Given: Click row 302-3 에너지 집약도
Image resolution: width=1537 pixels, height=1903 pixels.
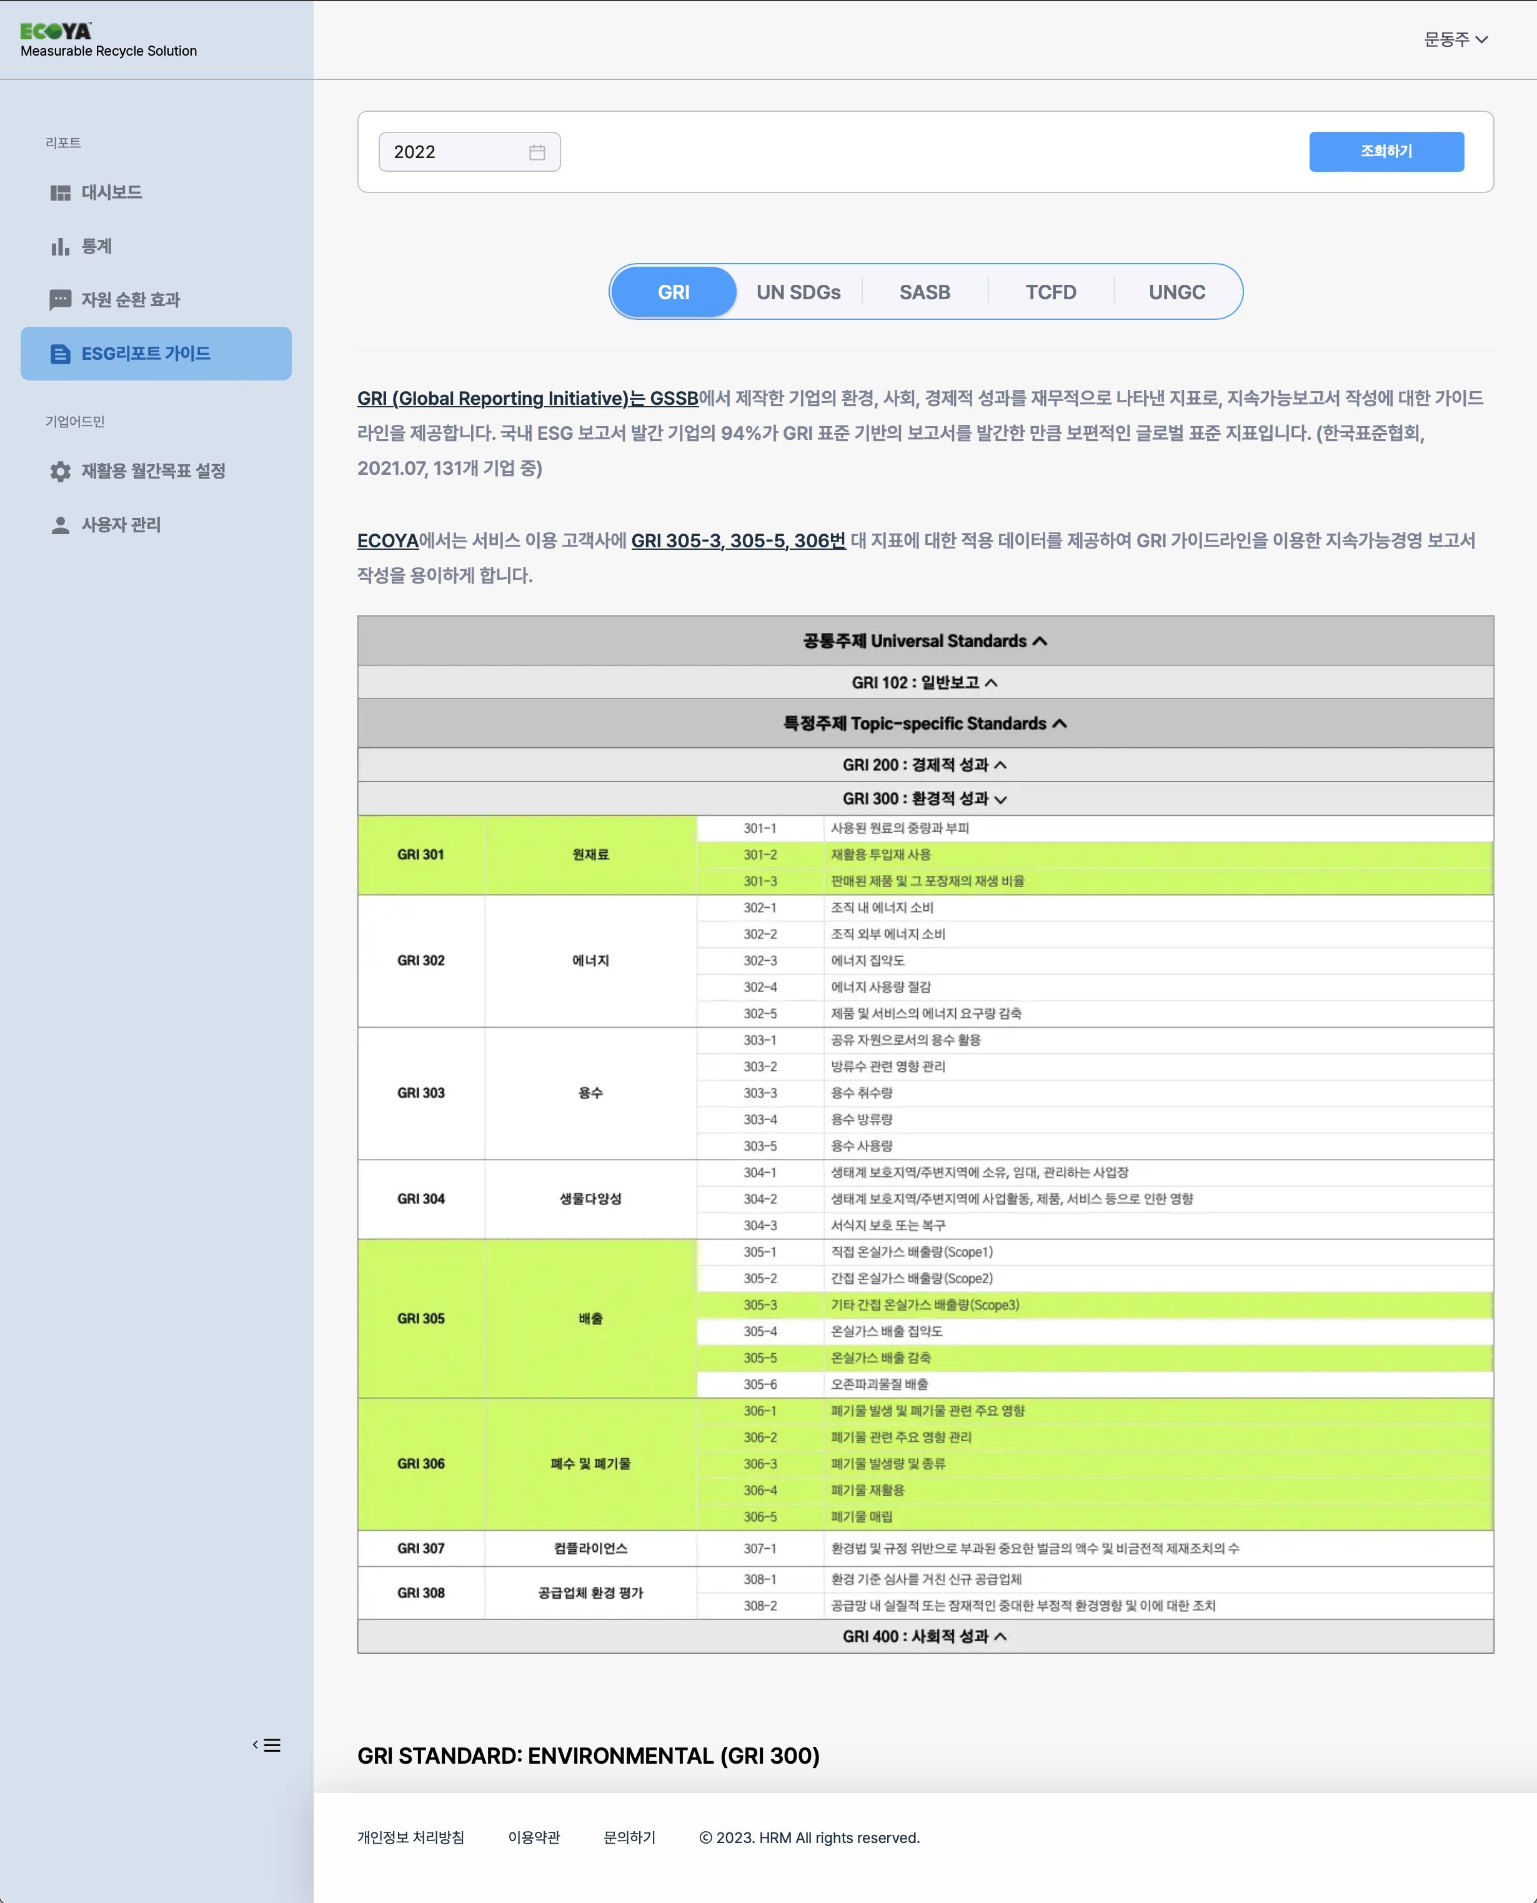Looking at the screenshot, I should point(1095,961).
